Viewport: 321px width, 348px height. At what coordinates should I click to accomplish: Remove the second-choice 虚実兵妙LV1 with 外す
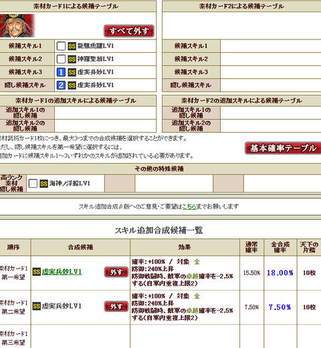pos(116,307)
